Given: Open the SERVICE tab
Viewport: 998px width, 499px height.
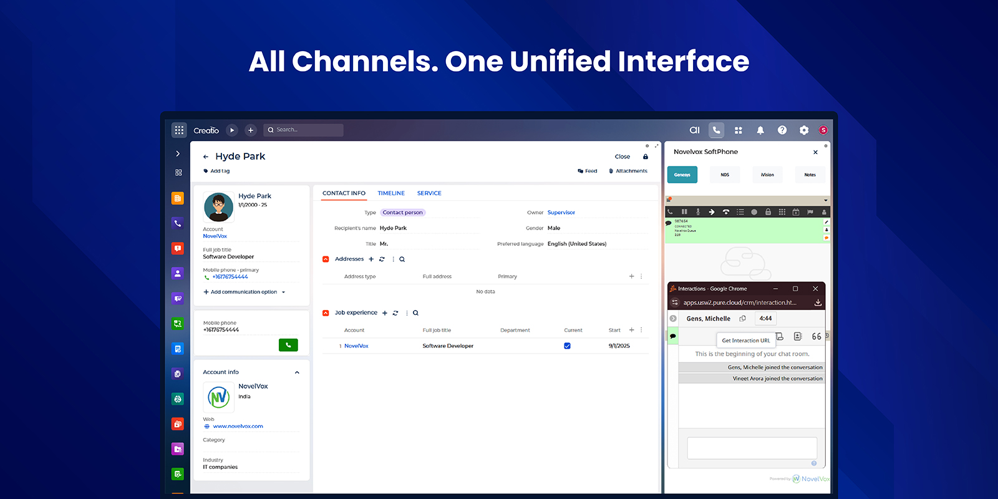Looking at the screenshot, I should [x=429, y=193].
